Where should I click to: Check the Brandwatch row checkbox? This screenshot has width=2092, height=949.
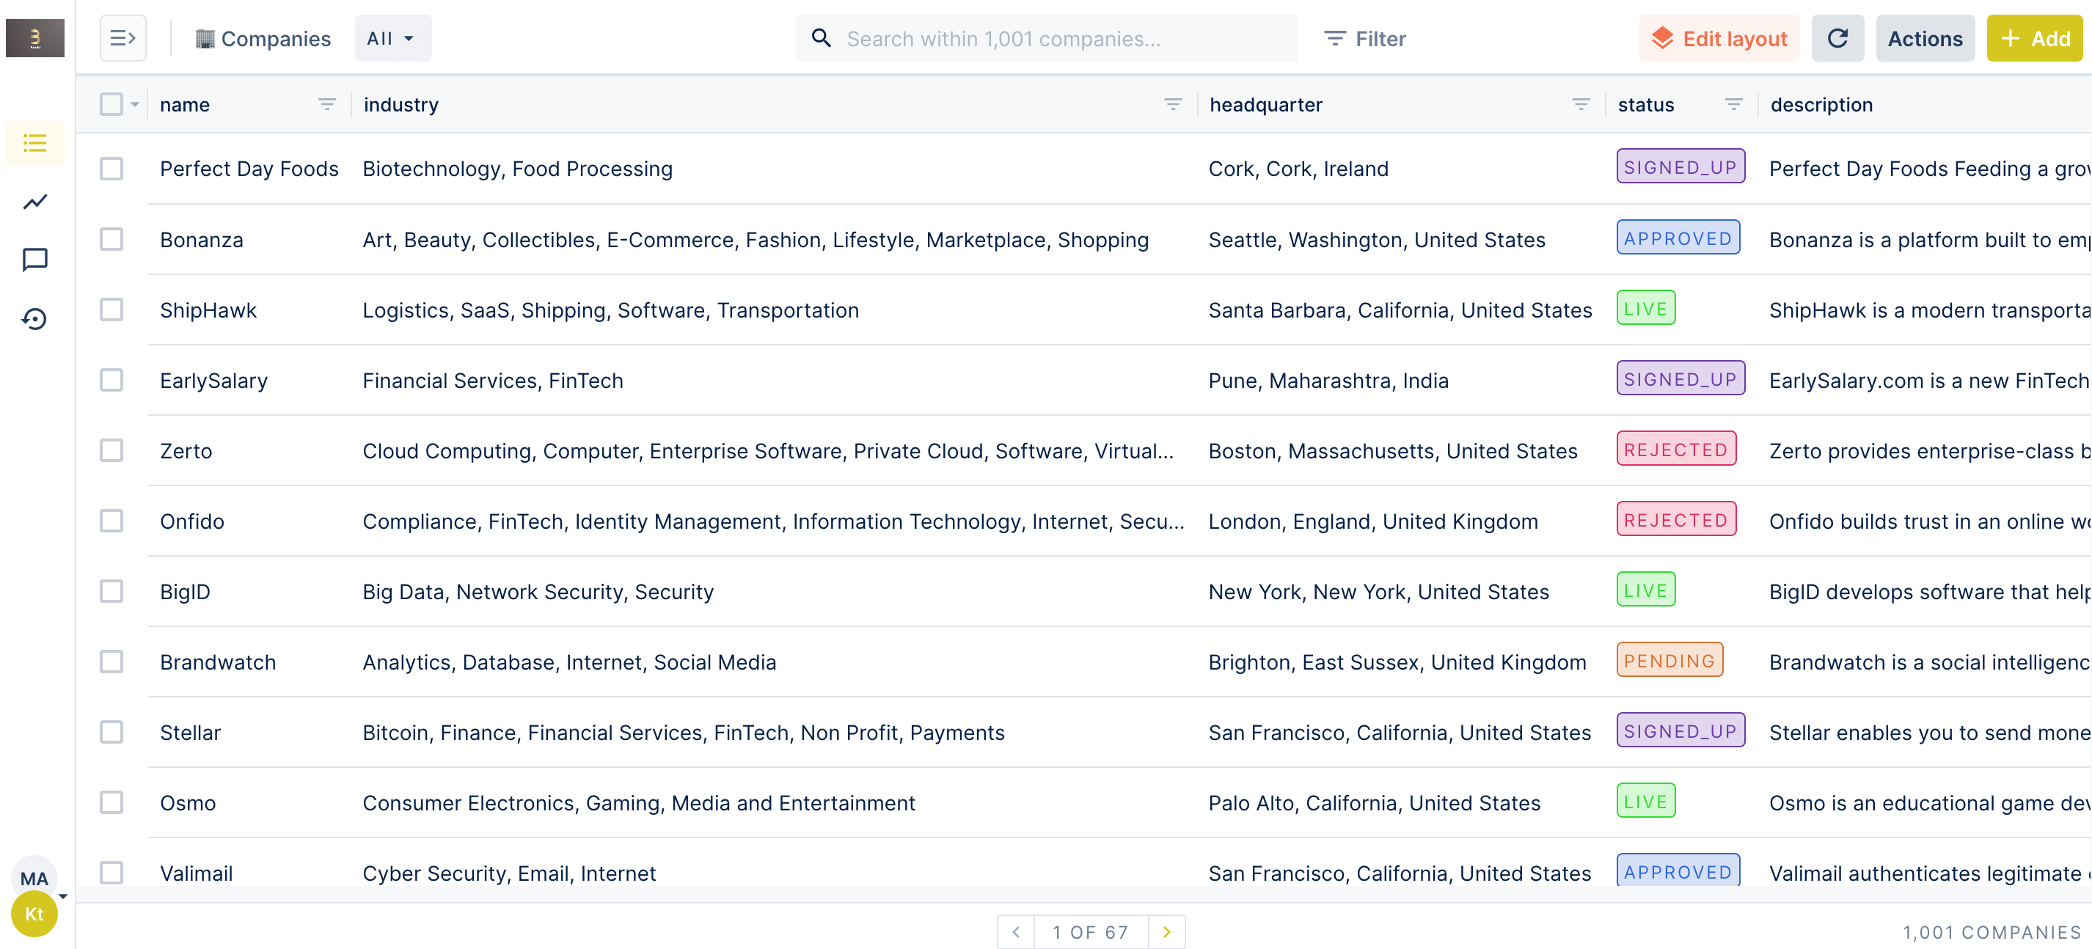point(111,662)
